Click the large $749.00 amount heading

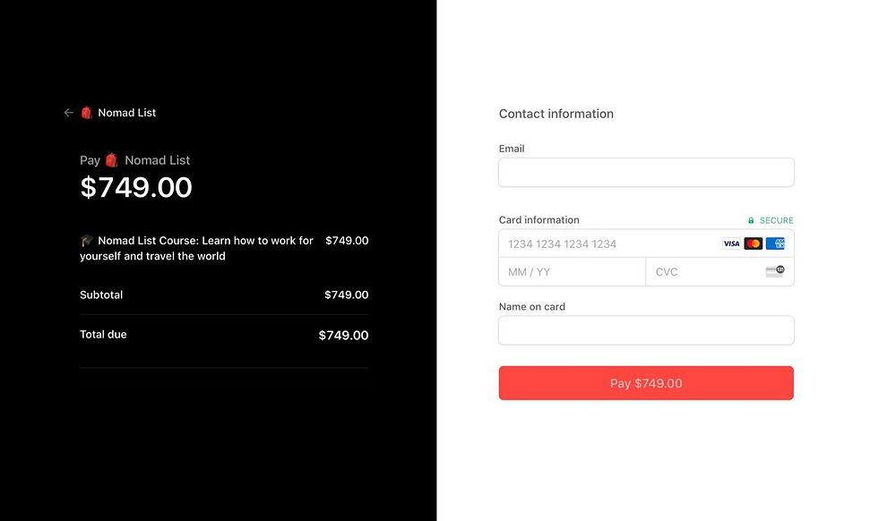[x=136, y=187]
